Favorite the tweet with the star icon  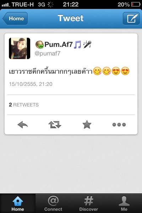(x=87, y=125)
